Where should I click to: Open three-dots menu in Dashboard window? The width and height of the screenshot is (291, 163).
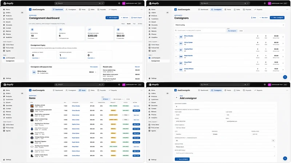coord(141,9)
